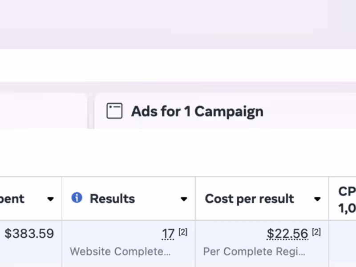Click the underlined $22.56 cost value
This screenshot has height=267, width=356.
(x=287, y=234)
